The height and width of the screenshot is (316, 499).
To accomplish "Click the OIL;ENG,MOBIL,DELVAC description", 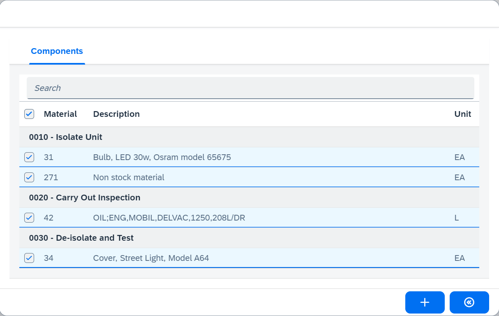I will [169, 218].
